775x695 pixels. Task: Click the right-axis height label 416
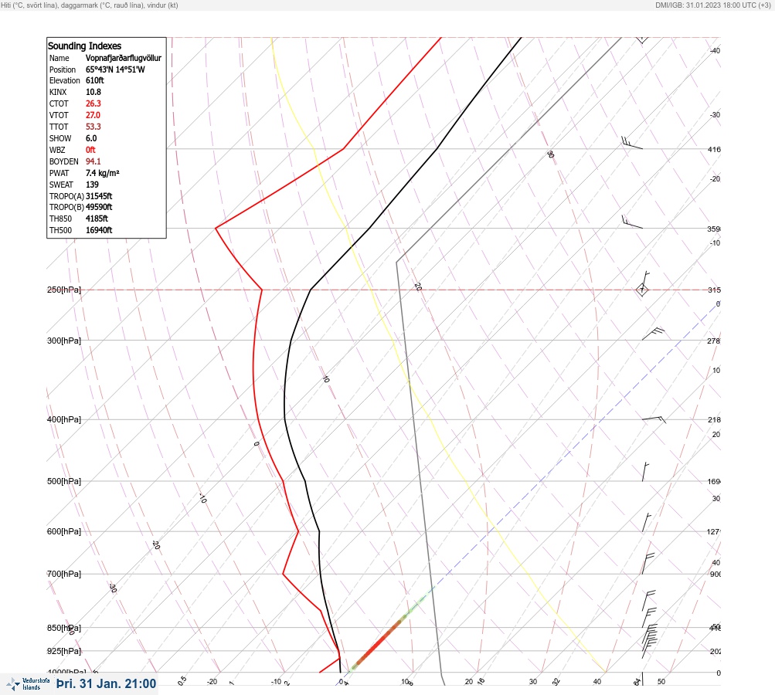point(714,149)
